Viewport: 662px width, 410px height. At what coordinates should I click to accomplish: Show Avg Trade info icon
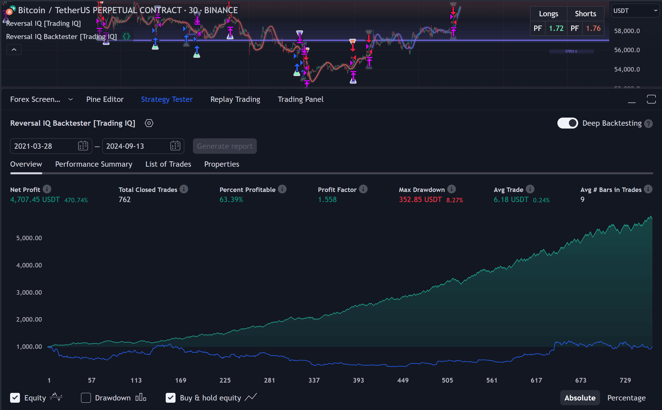tap(530, 189)
